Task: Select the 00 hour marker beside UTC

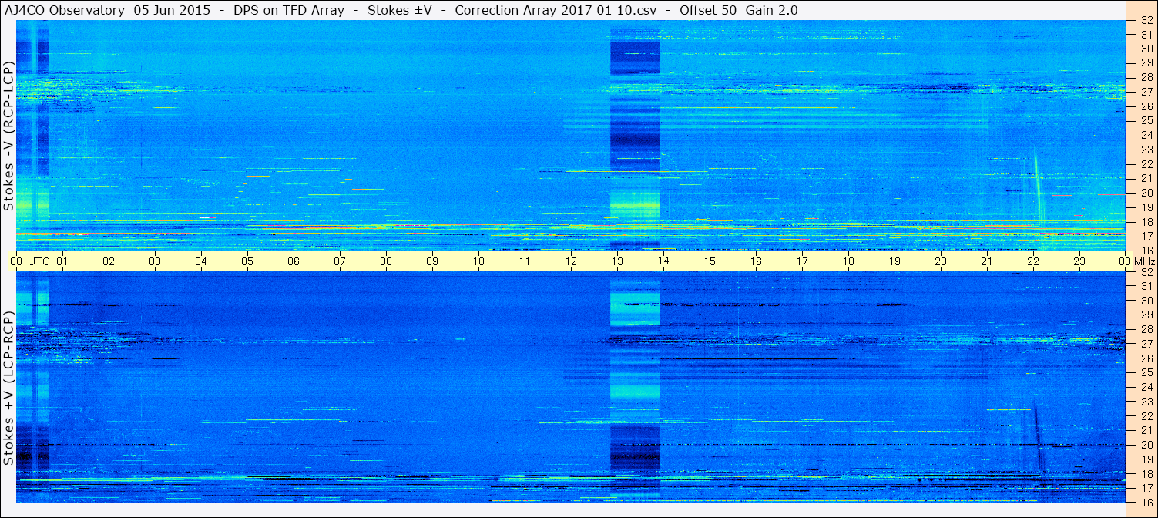Action: [16, 261]
